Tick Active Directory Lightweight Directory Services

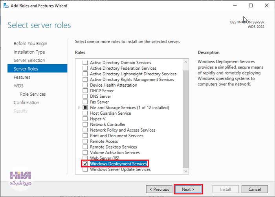(85, 74)
